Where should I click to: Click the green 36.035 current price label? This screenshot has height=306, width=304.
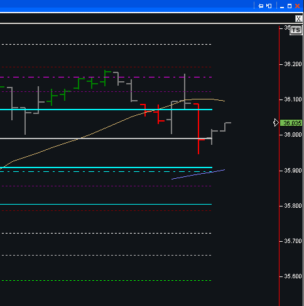(x=291, y=123)
